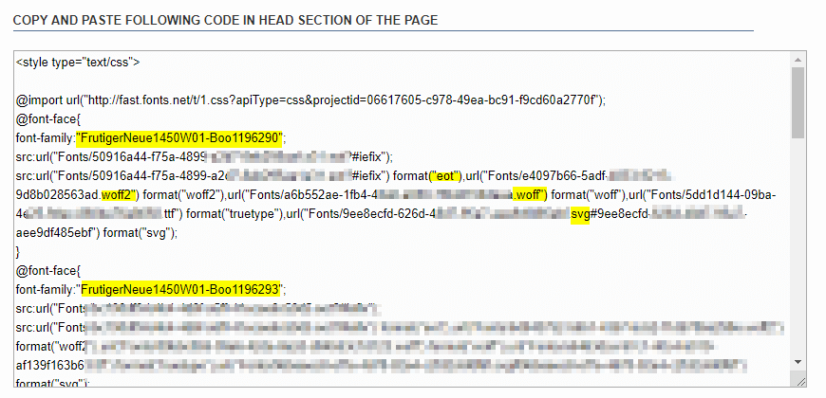Click the 'af139f163b6' line text
This screenshot has height=398, width=826.
50,366
